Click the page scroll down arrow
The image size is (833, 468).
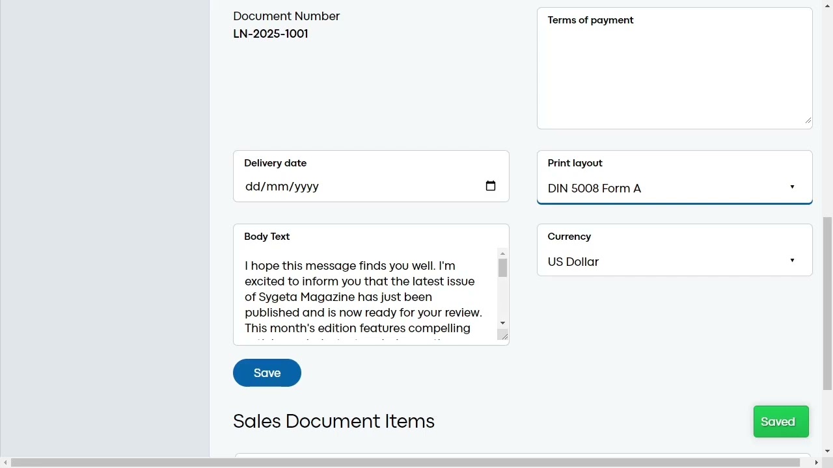(x=827, y=450)
